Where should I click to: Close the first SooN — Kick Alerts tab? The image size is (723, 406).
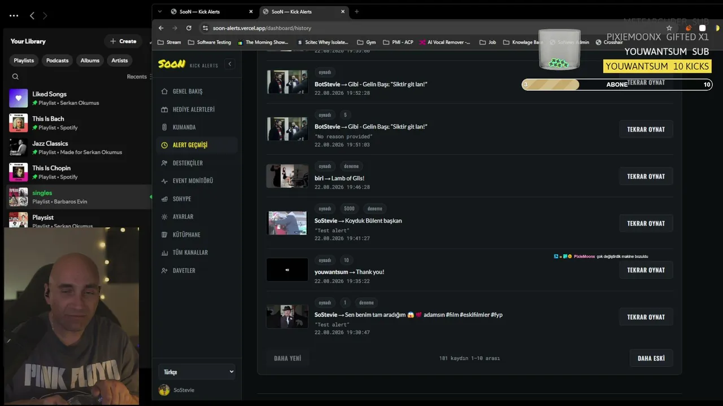tap(251, 11)
